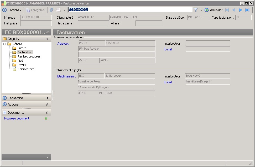Collapse the Onglets panel section
This screenshot has height=167, width=255.
[47, 39]
